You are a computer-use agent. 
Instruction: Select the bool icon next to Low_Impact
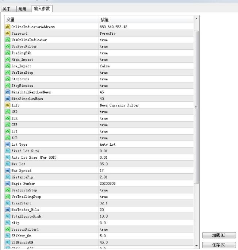[x=8, y=66]
